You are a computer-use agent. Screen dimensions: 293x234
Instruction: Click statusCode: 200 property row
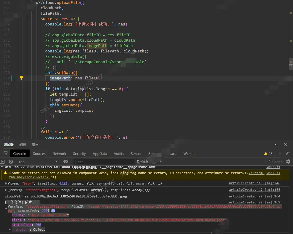click(x=26, y=225)
